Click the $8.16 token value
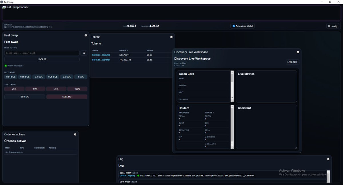This screenshot has width=343, height=185. point(149,60)
